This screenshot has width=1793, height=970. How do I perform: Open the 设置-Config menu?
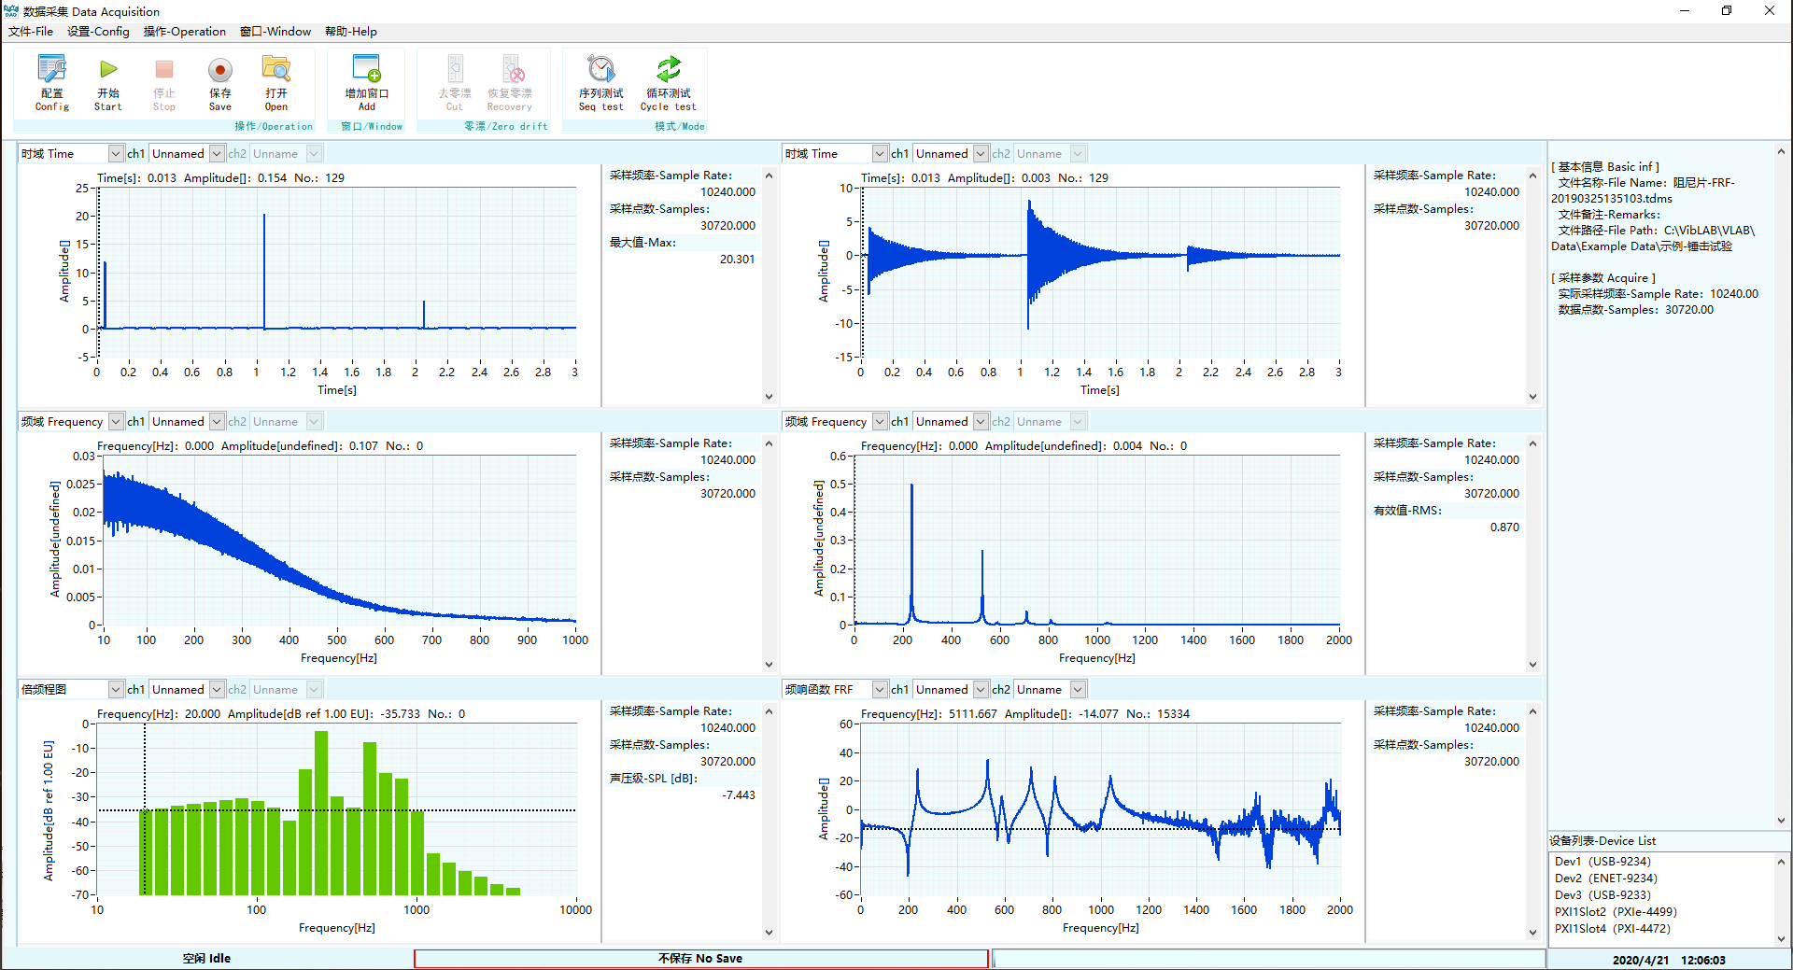[x=98, y=31]
